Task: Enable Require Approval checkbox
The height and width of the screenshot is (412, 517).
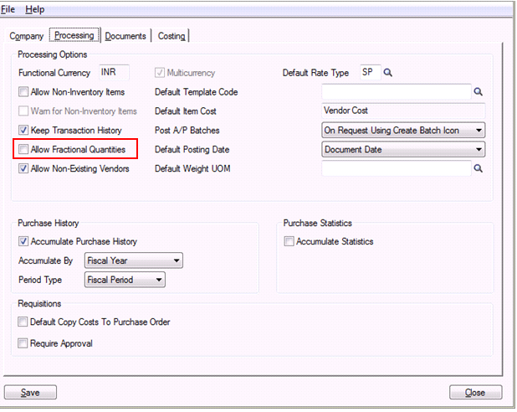Action: pyautogui.click(x=23, y=343)
